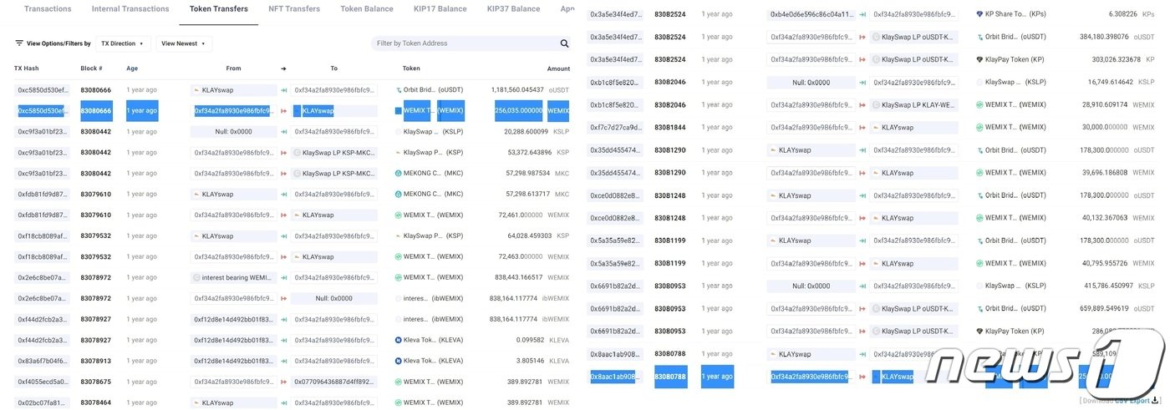Click the Orbit Bridge icon in the 1,181,560.045437 row
The width and height of the screenshot is (1170, 410).
399,89
